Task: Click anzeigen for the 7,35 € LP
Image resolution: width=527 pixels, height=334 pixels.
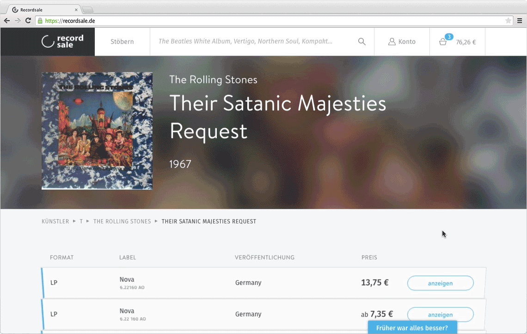Action: coord(440,315)
